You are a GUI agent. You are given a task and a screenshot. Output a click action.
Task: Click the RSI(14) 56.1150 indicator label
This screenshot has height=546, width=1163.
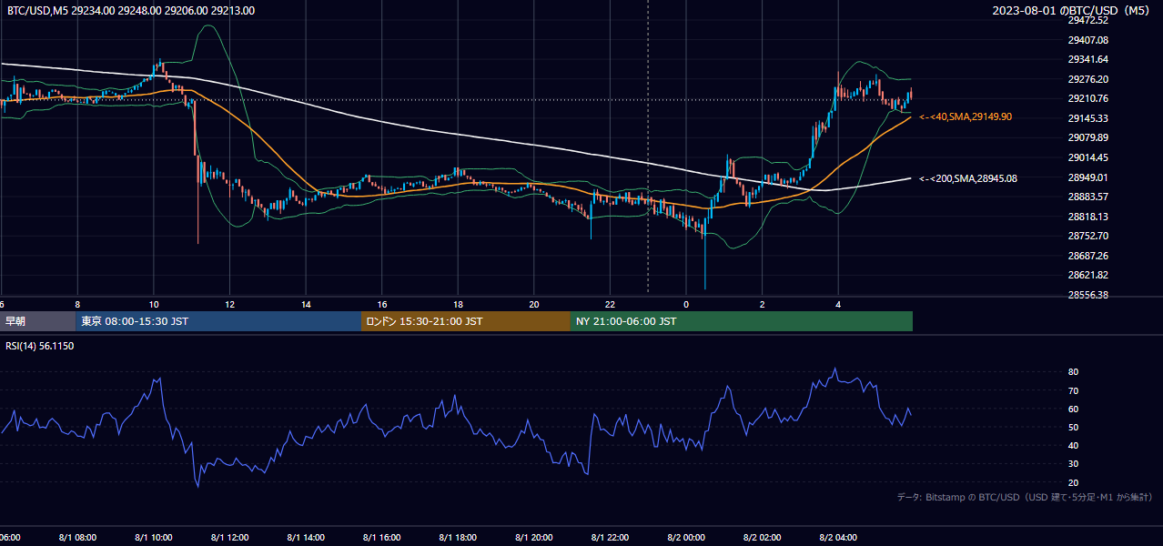(x=40, y=346)
